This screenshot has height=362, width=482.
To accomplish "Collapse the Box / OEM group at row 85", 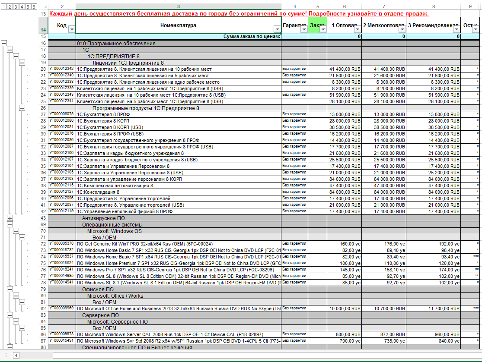I will coord(22,328).
